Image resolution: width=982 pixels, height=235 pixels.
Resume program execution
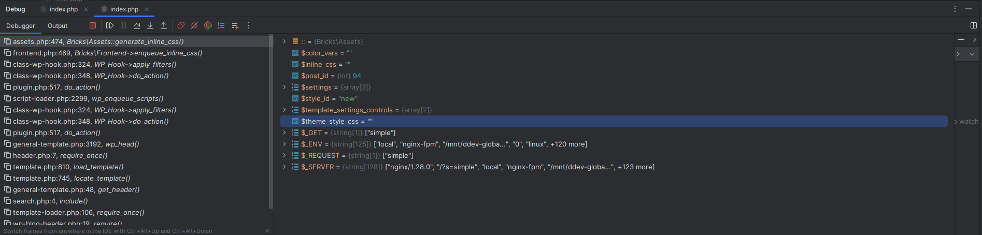(x=110, y=25)
